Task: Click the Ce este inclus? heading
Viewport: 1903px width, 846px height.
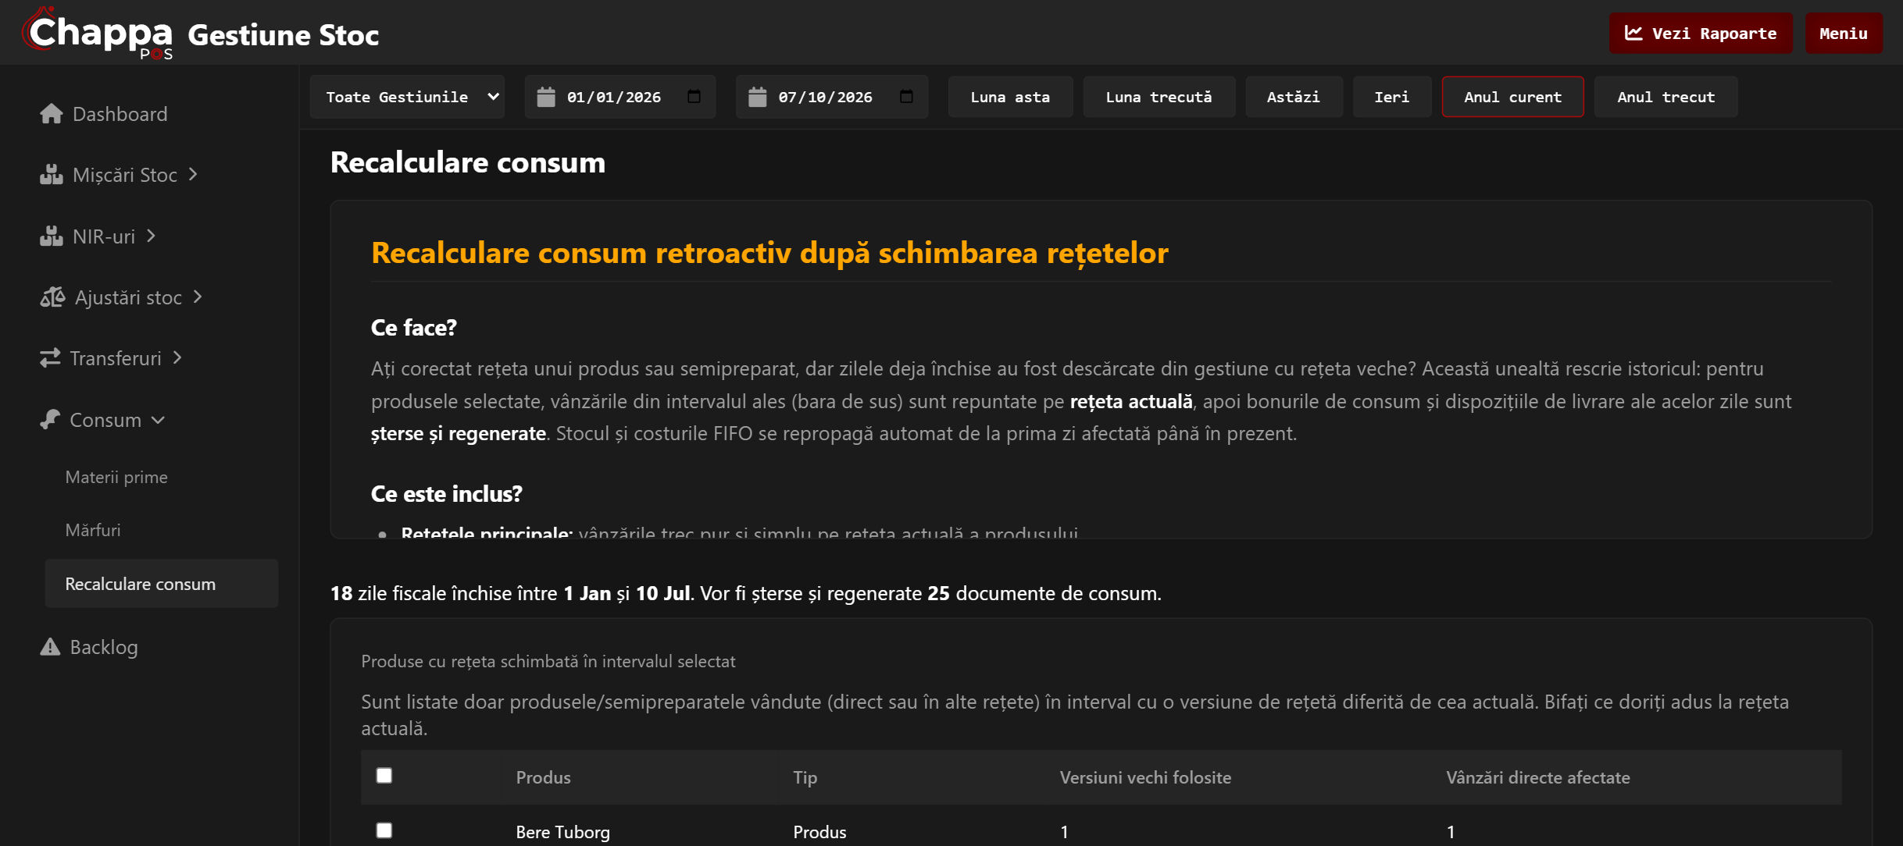Action: (x=446, y=494)
